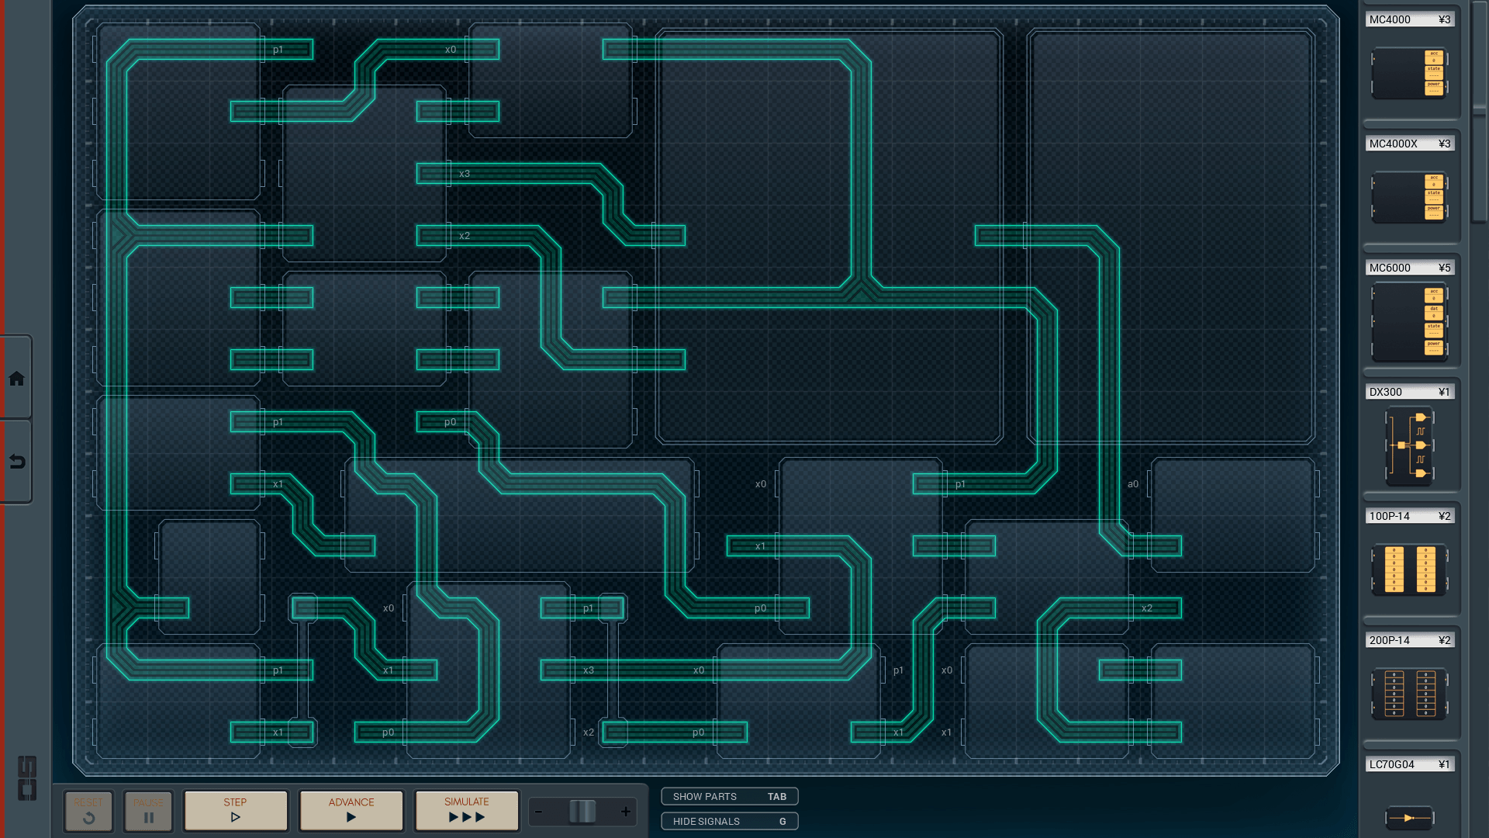
Task: Click the Advance button
Action: pyautogui.click(x=351, y=810)
